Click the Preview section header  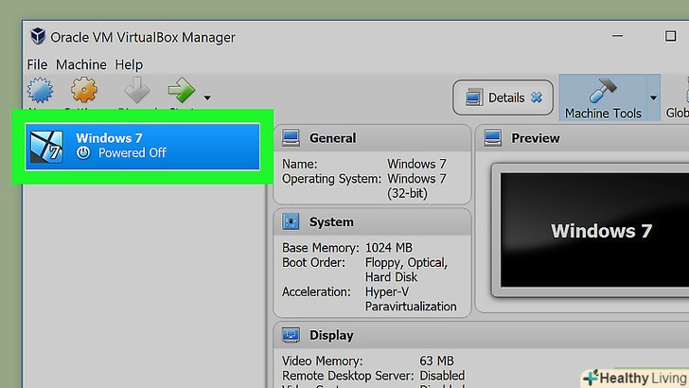coord(582,138)
